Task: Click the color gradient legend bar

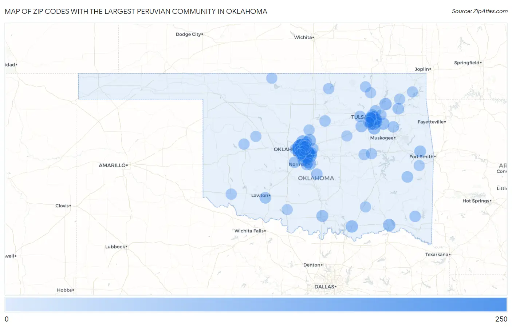Action: point(256,305)
